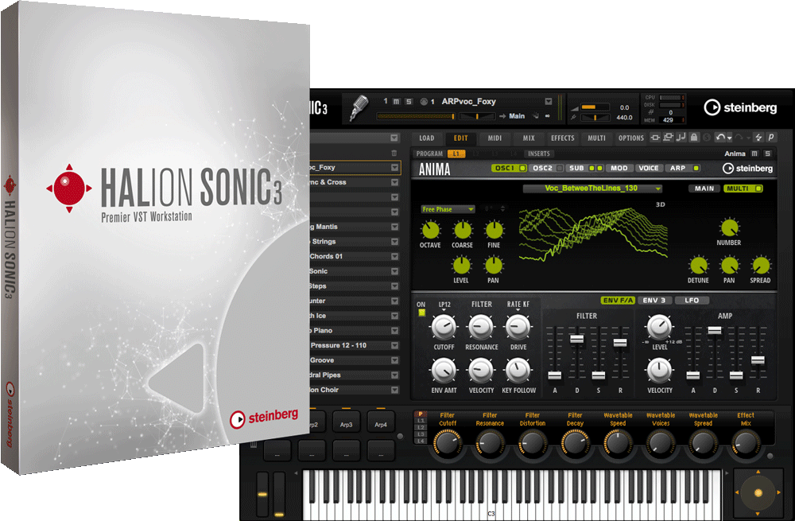Click the Steinberg logo in the top bar

tap(740, 107)
